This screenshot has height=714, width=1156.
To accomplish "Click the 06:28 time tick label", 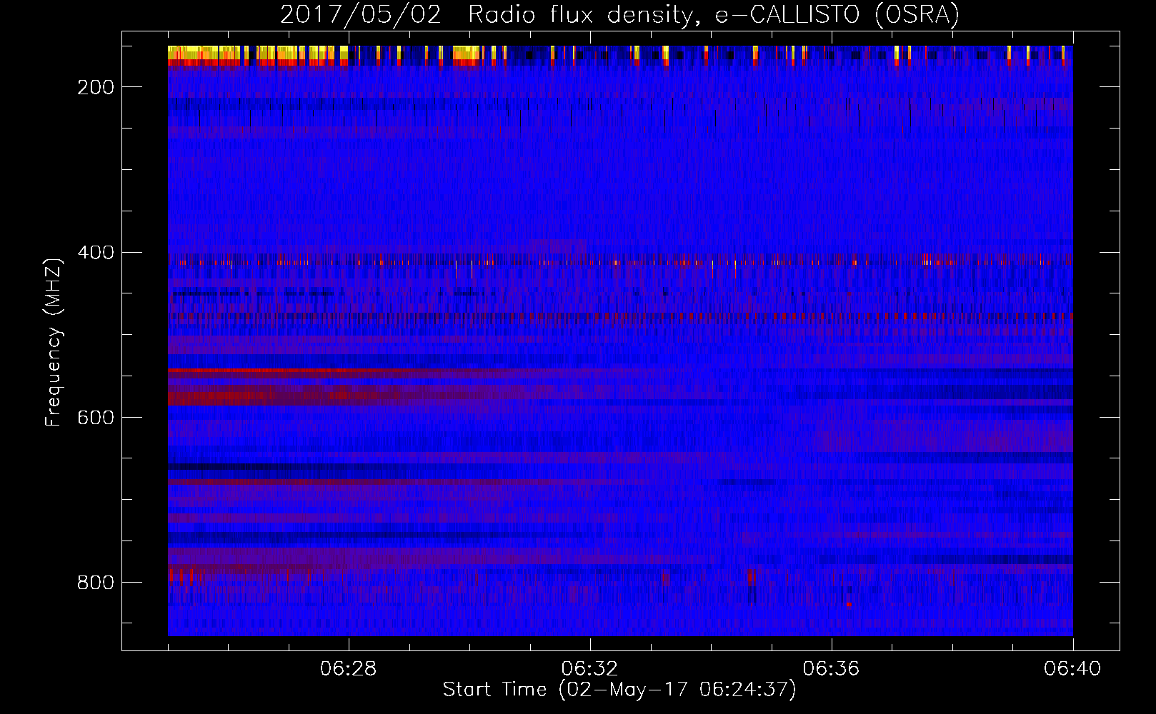I will 349,669.
